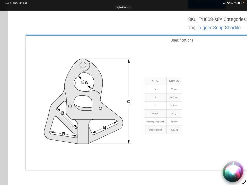The height and width of the screenshot is (185, 247).
Task: Tap the Siri orb icon
Action: pyautogui.click(x=233, y=171)
